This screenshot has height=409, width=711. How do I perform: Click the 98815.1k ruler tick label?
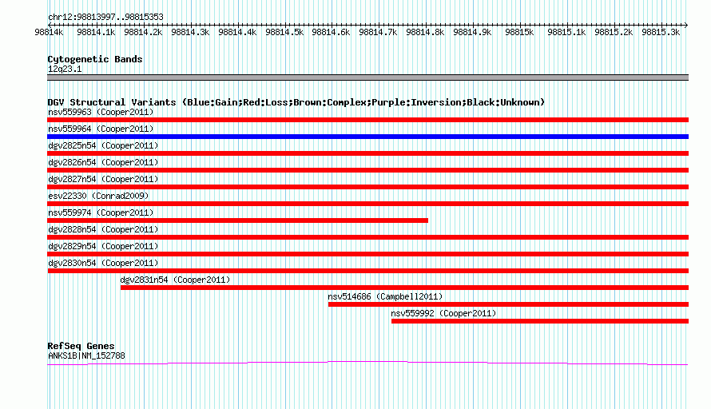pyautogui.click(x=567, y=32)
